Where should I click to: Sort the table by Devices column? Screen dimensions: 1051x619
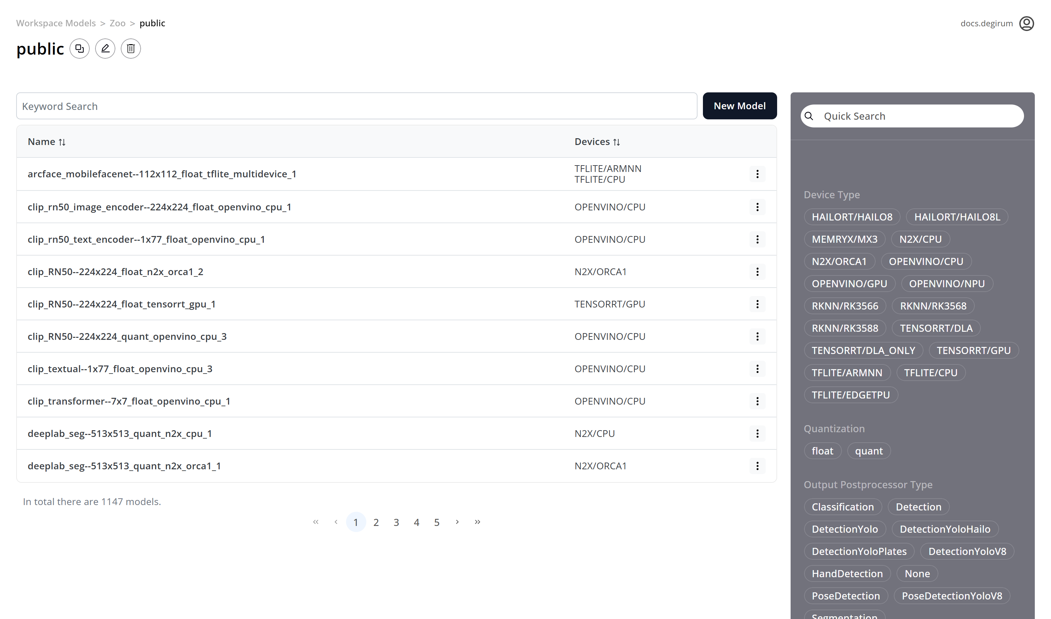(597, 142)
